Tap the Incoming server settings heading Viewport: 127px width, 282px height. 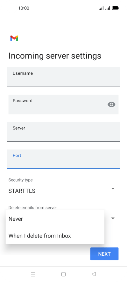click(x=55, y=56)
